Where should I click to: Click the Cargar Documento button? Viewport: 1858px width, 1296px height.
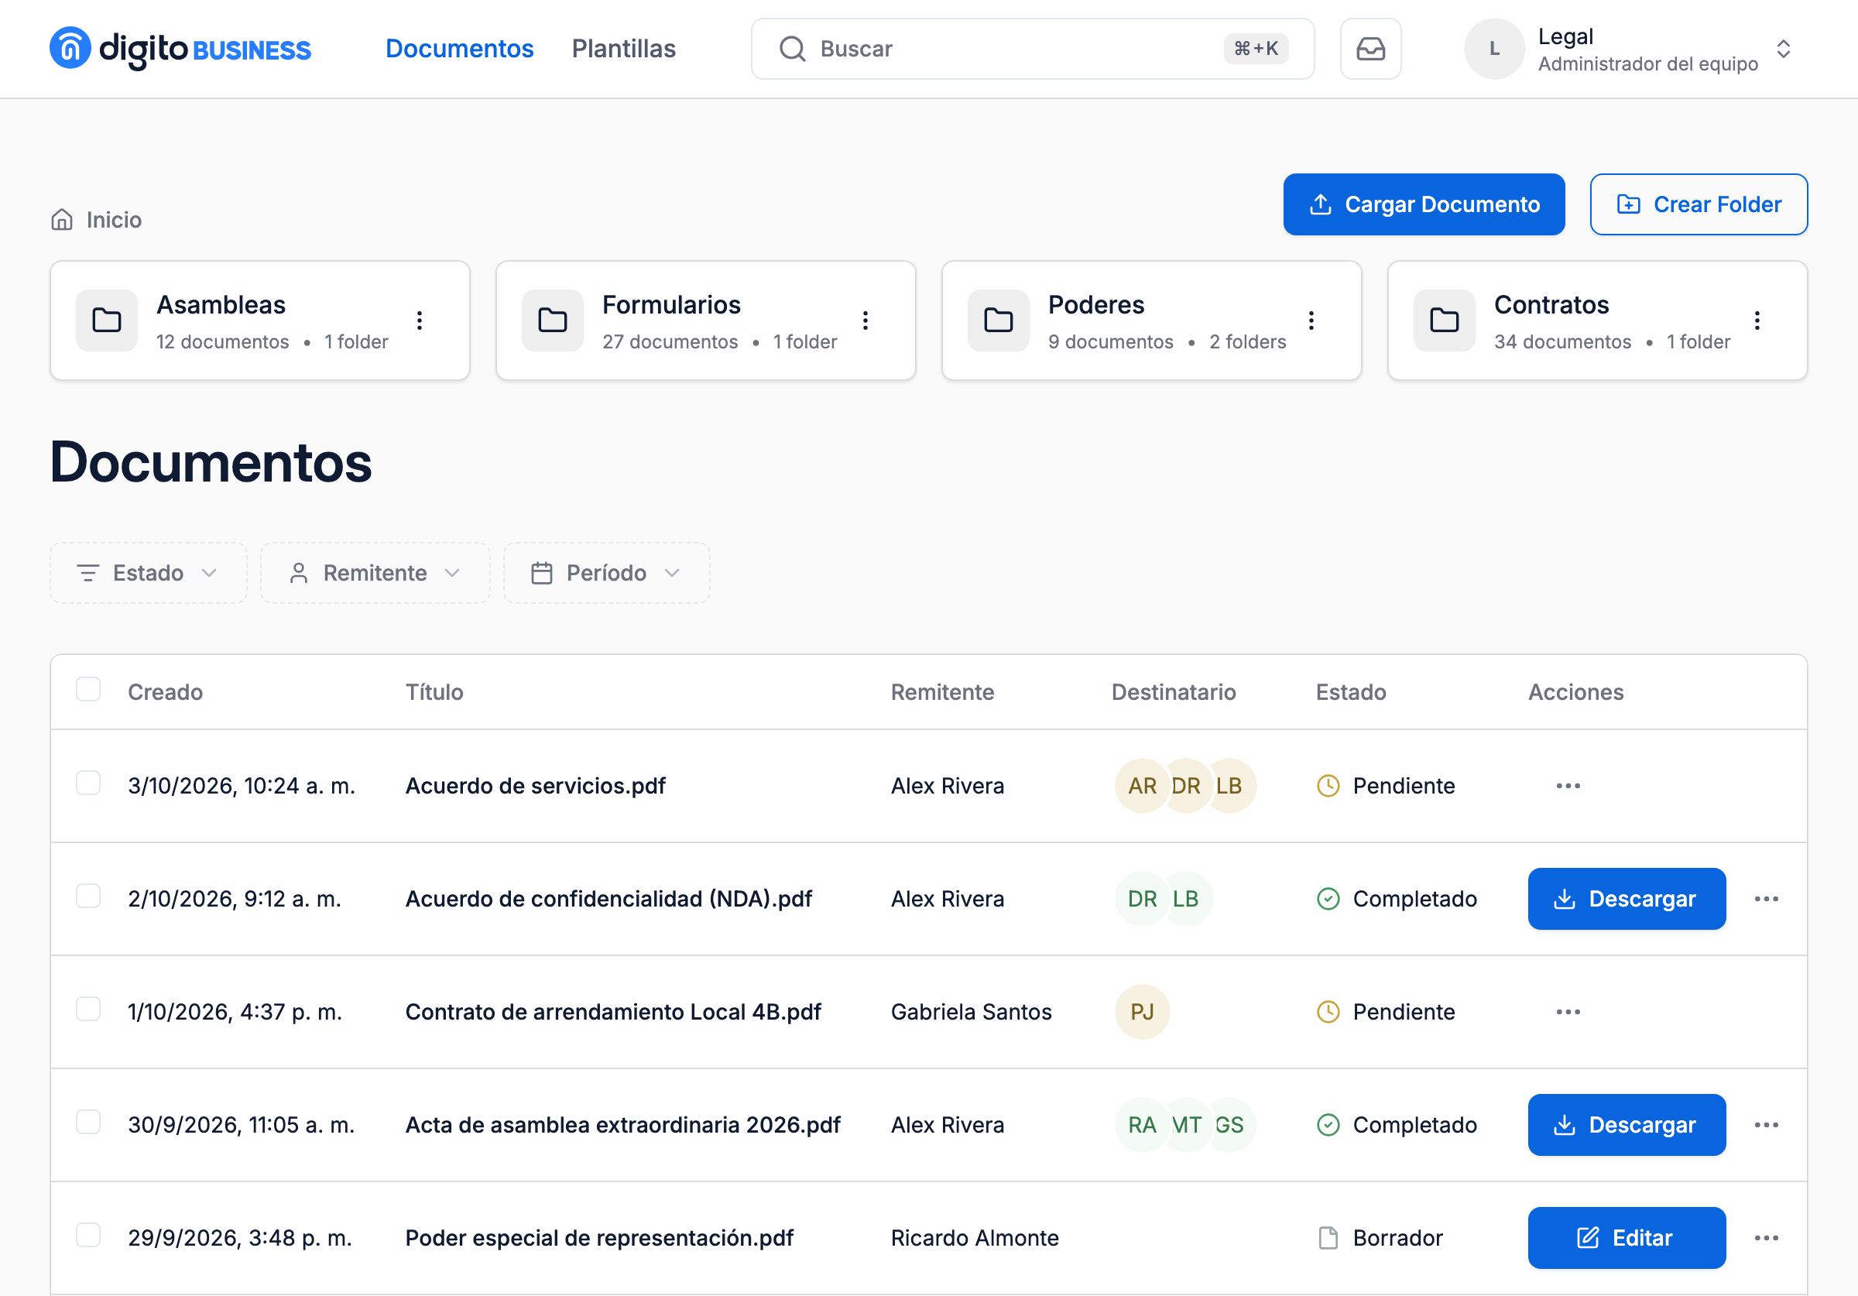[x=1424, y=205]
